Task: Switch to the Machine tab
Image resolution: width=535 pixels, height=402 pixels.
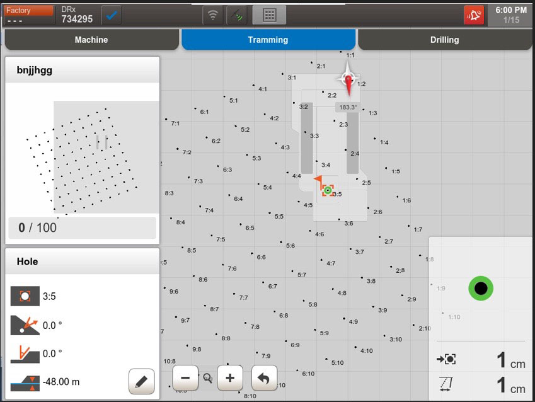Action: click(x=91, y=39)
